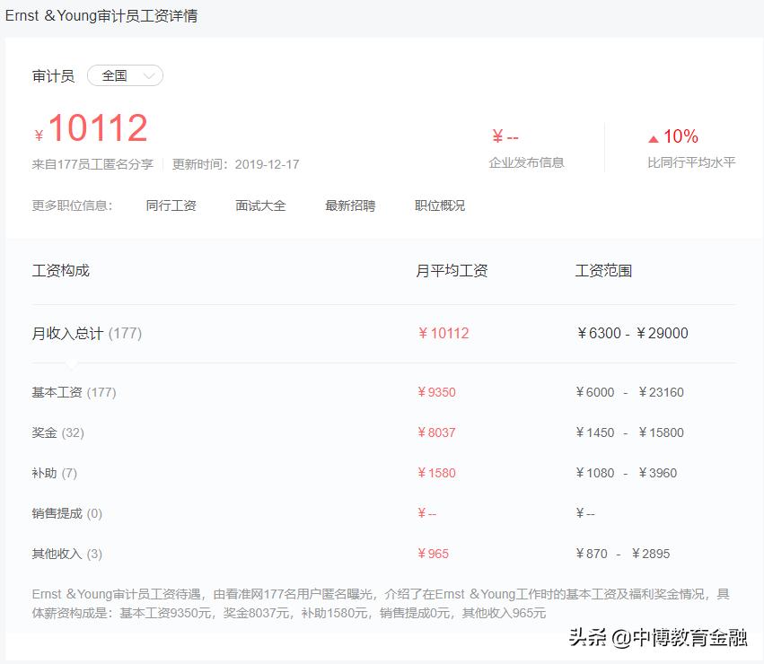Click the update date 2019-12-17

268,163
